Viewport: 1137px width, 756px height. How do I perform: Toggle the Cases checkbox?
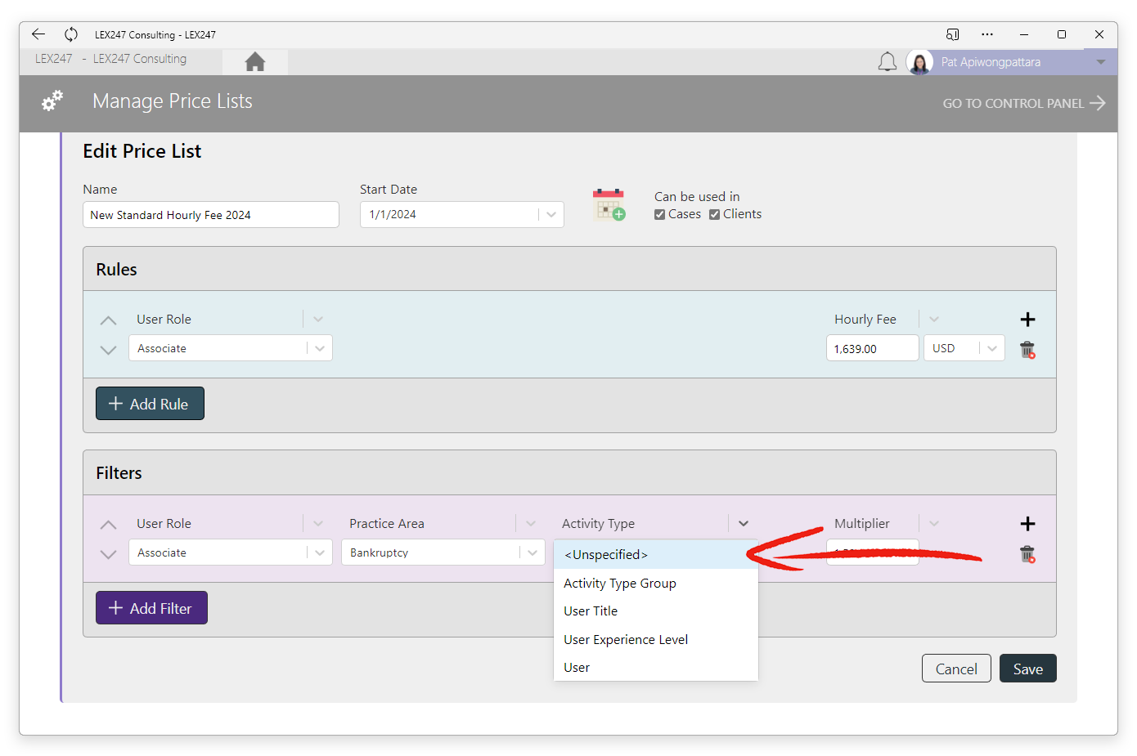(659, 214)
